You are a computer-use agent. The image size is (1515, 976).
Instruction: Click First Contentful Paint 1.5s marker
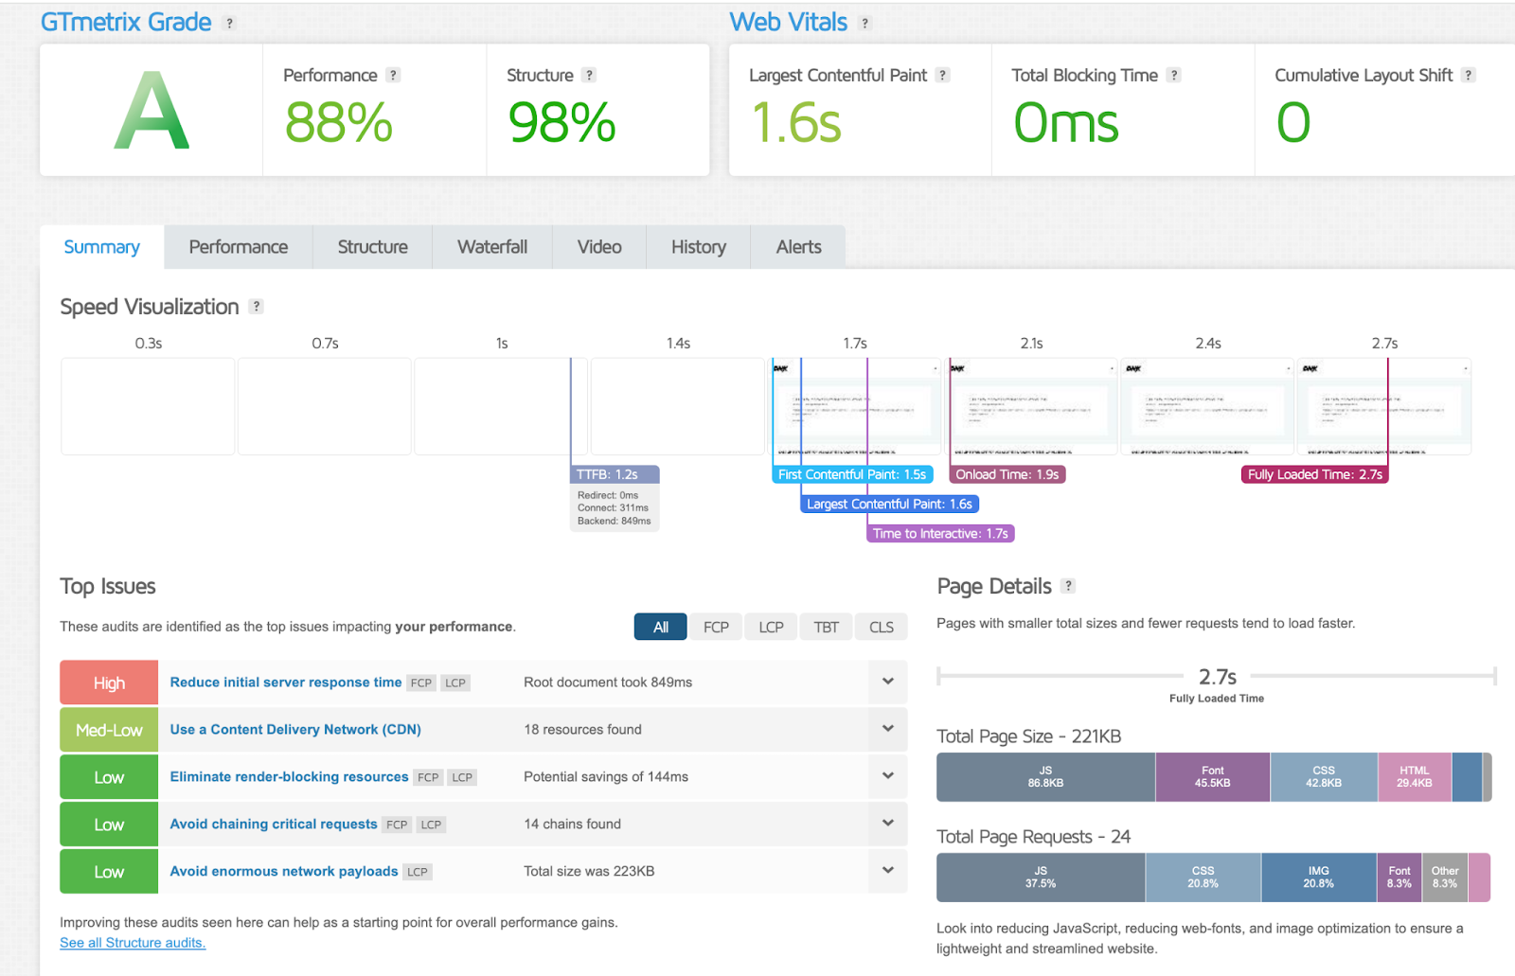tap(852, 474)
